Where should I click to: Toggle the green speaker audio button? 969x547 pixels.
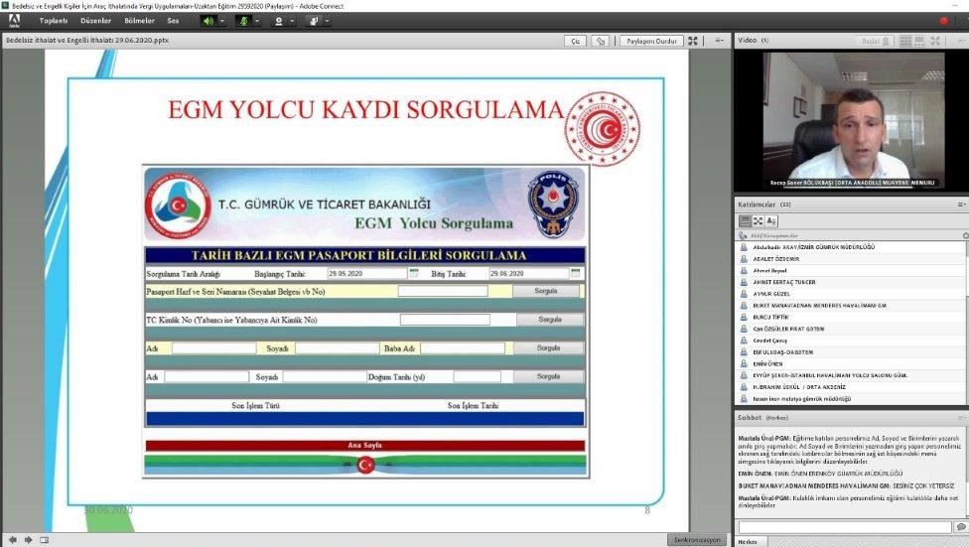pos(208,20)
